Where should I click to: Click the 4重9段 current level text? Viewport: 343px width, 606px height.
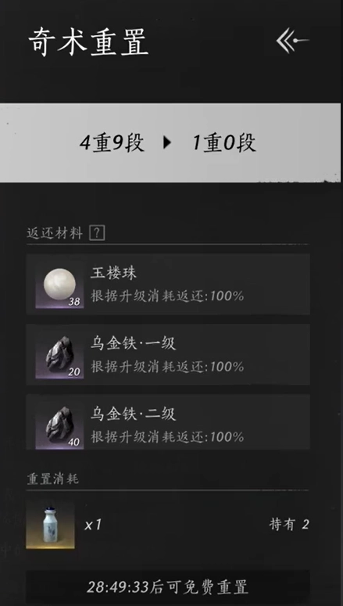[x=112, y=143]
